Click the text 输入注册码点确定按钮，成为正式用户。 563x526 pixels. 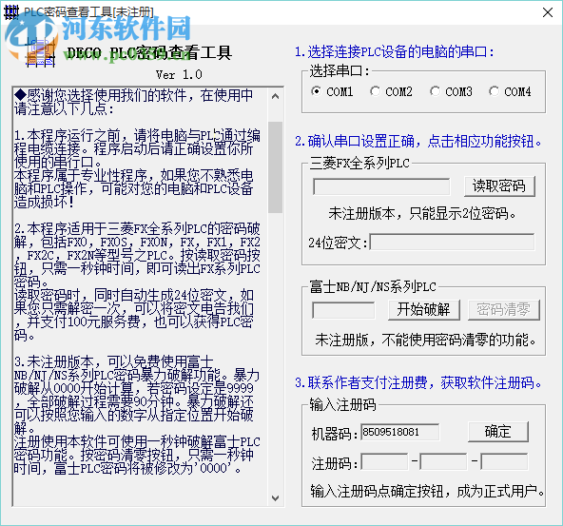[427, 491]
